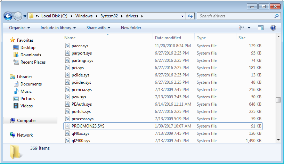The image size is (284, 164).
Task: Click the vertical scrollbar thumb
Action: point(278,100)
